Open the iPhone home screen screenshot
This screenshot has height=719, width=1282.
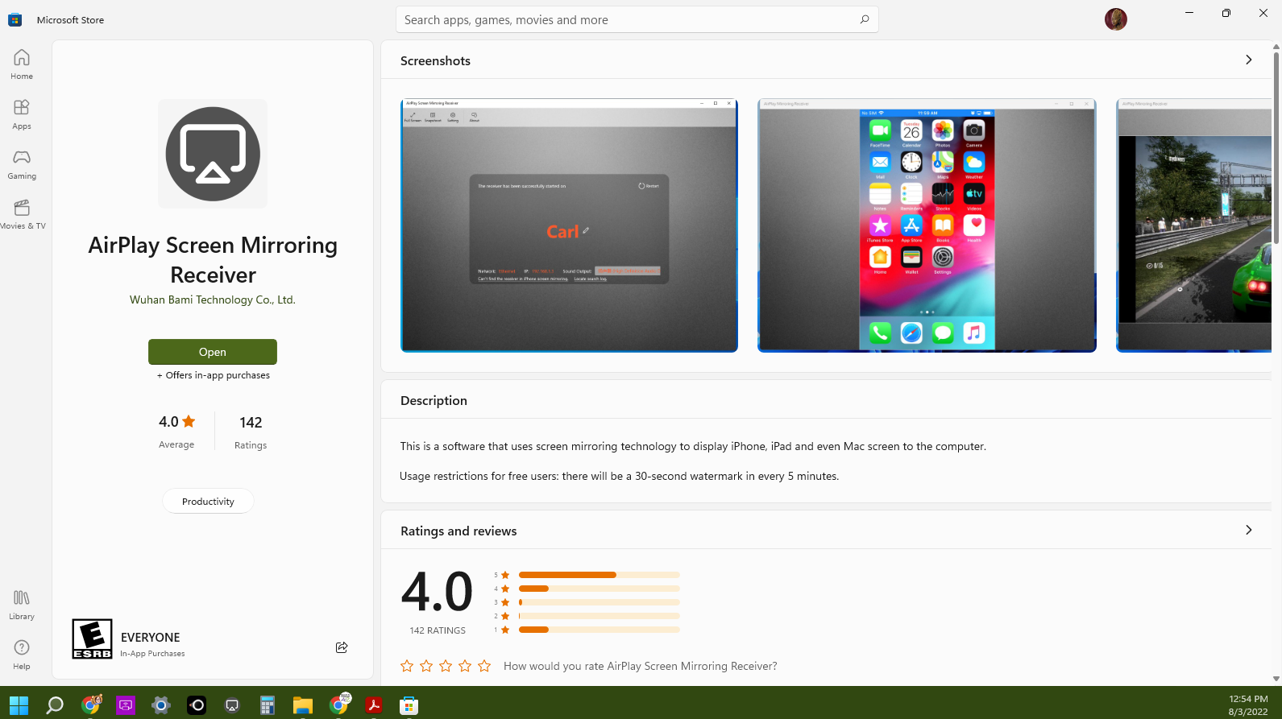click(x=927, y=225)
